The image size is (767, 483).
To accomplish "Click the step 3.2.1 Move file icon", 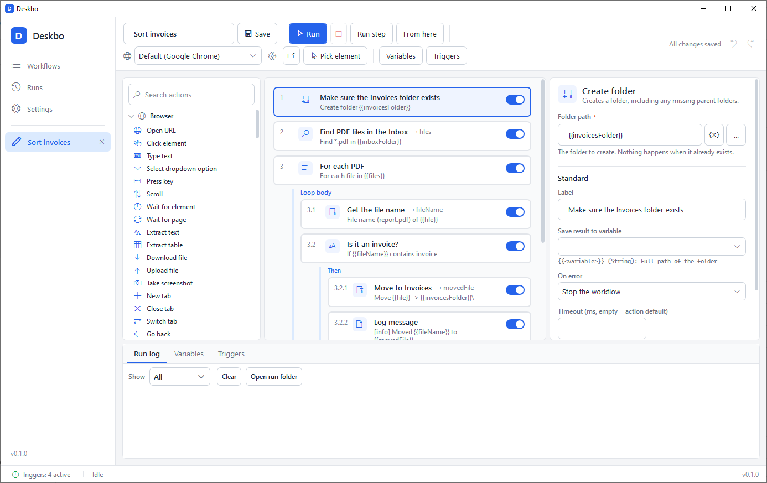I will pyautogui.click(x=360, y=290).
